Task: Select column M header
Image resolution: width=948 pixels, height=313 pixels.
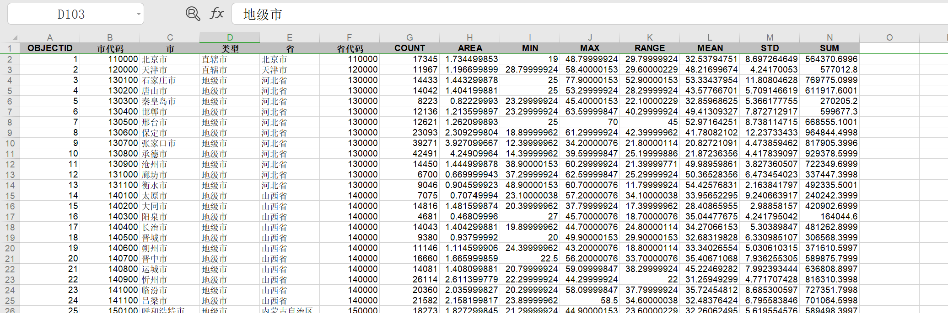Action: (770, 37)
